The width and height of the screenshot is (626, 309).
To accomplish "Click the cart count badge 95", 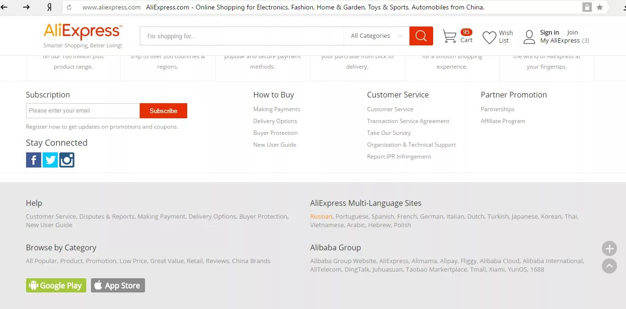I will (x=466, y=32).
